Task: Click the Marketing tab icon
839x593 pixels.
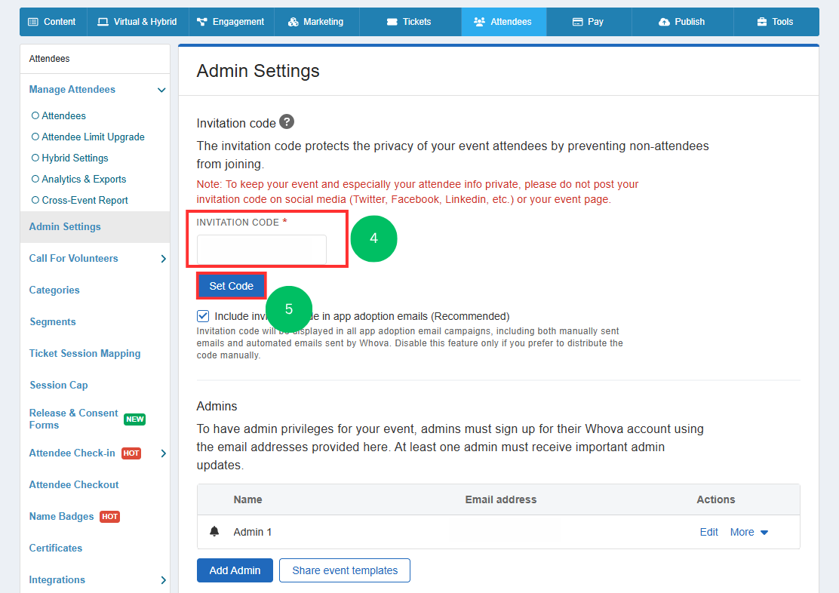Action: pos(293,22)
